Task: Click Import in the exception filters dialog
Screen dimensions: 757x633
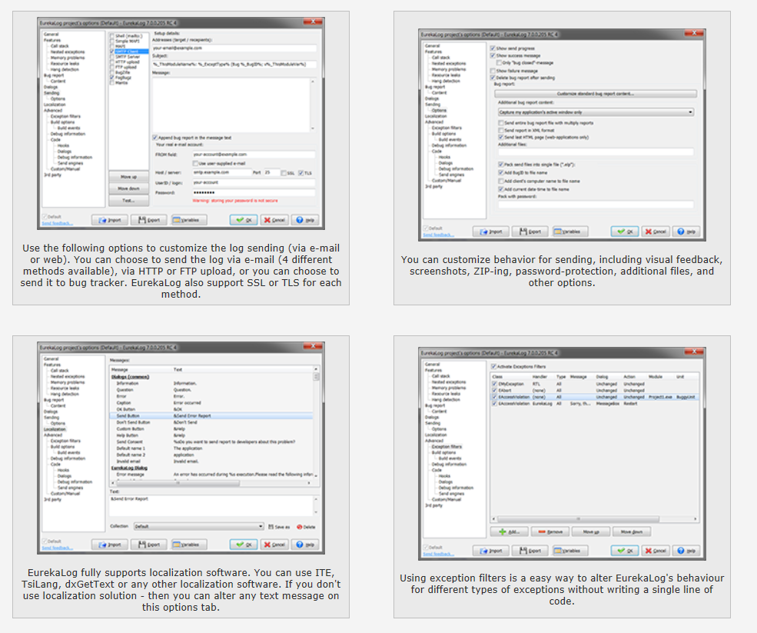Action: click(491, 551)
